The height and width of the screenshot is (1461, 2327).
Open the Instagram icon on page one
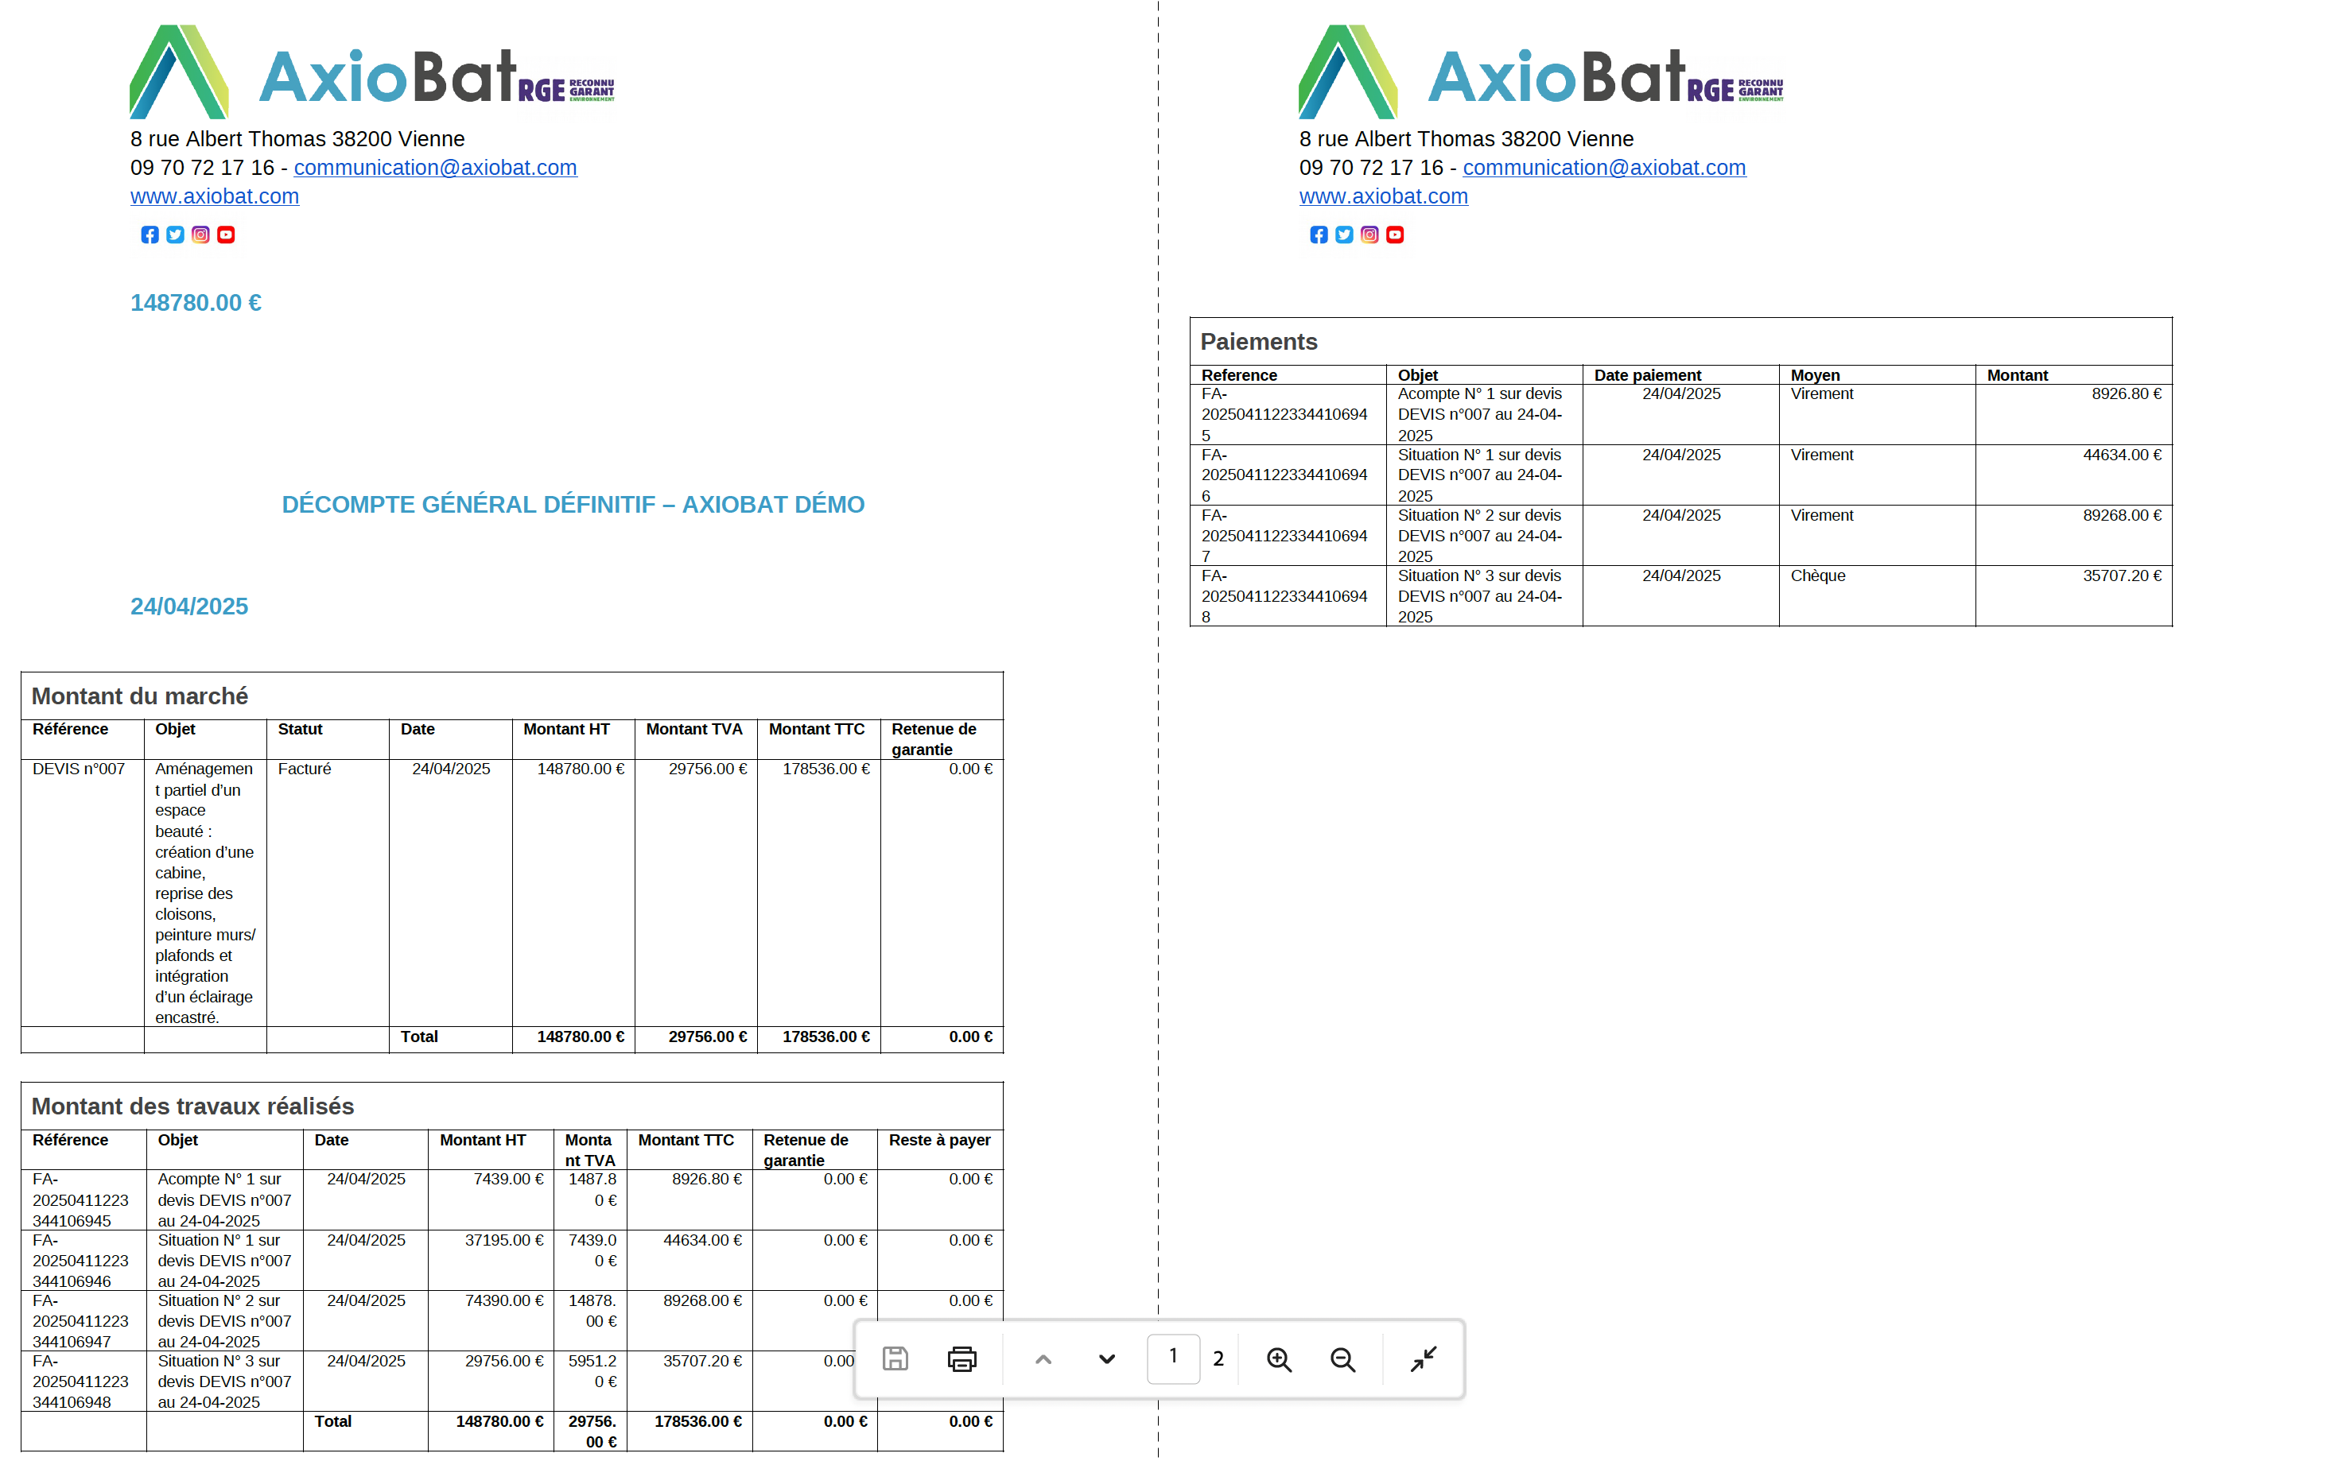point(200,234)
